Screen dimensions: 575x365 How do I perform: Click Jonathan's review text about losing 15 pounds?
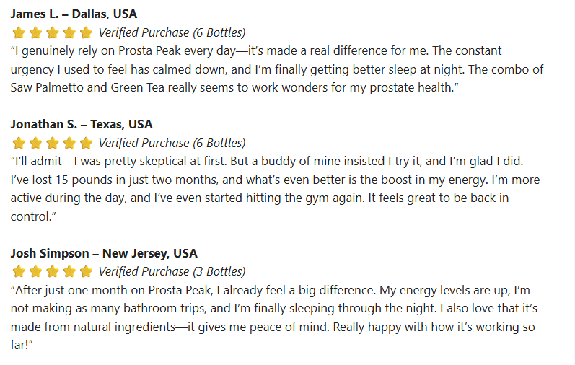[x=274, y=180]
